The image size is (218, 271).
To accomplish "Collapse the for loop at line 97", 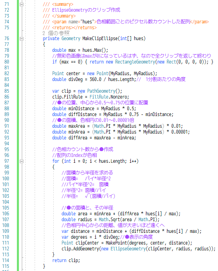I will (x=21, y=162).
